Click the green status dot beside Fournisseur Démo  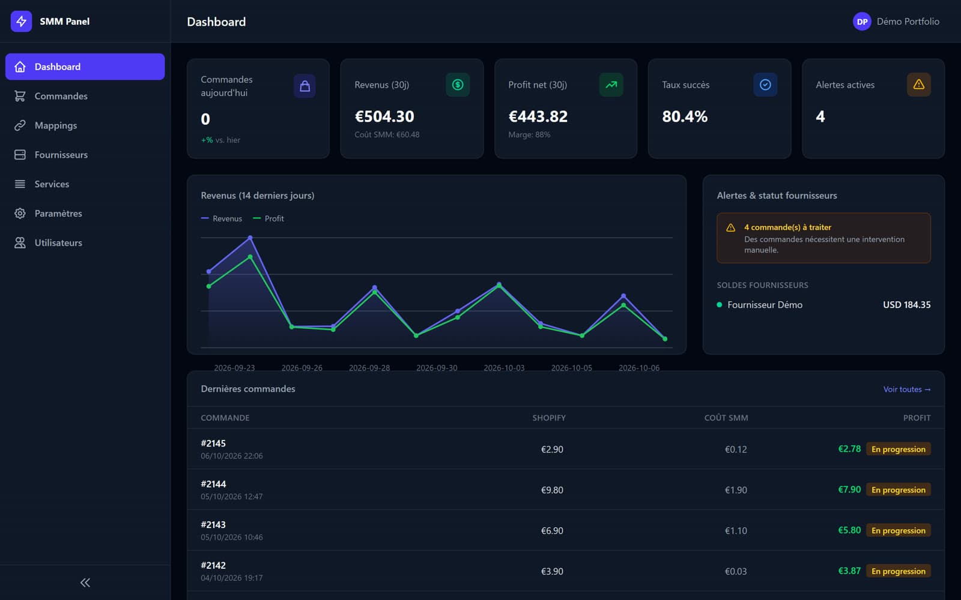(x=720, y=305)
